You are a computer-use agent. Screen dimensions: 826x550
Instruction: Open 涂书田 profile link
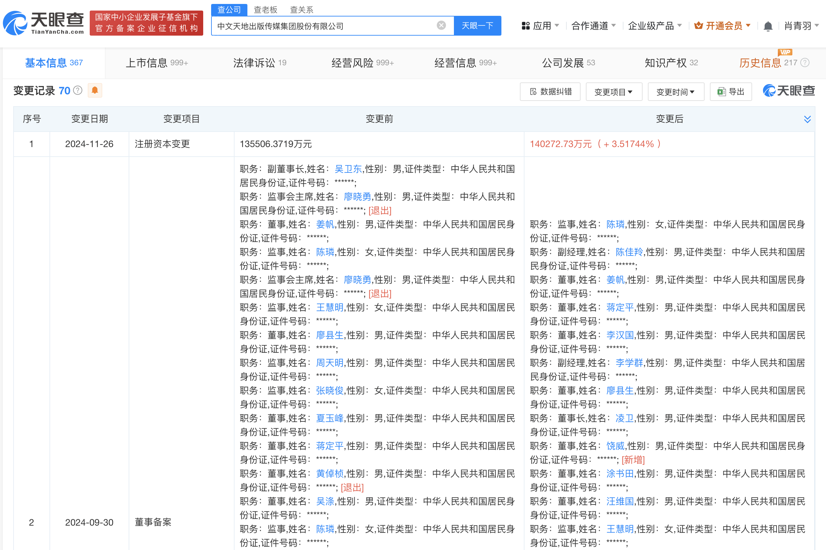pyautogui.click(x=620, y=474)
